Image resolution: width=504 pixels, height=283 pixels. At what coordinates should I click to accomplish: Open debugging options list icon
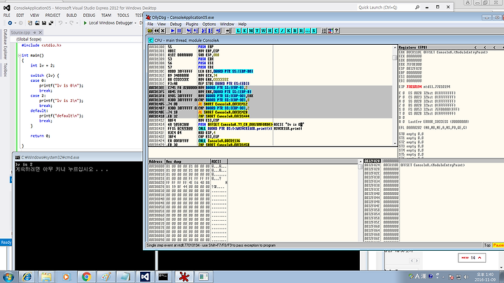(324, 31)
